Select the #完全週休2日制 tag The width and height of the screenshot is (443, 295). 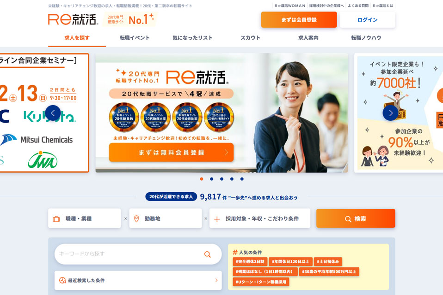coord(250,261)
